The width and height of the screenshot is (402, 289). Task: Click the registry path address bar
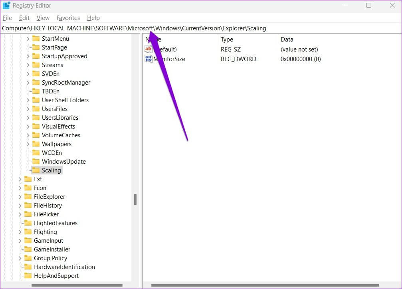pyautogui.click(x=201, y=28)
